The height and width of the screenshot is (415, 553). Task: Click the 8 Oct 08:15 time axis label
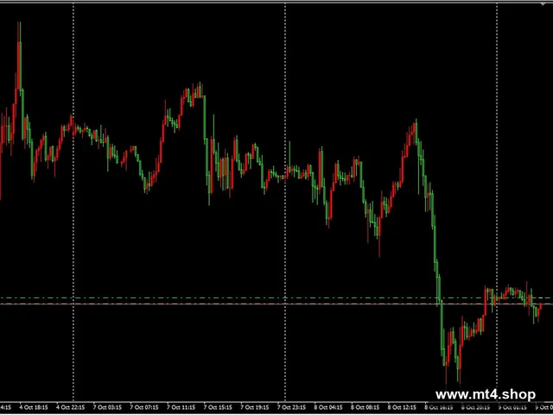pyautogui.click(x=365, y=407)
